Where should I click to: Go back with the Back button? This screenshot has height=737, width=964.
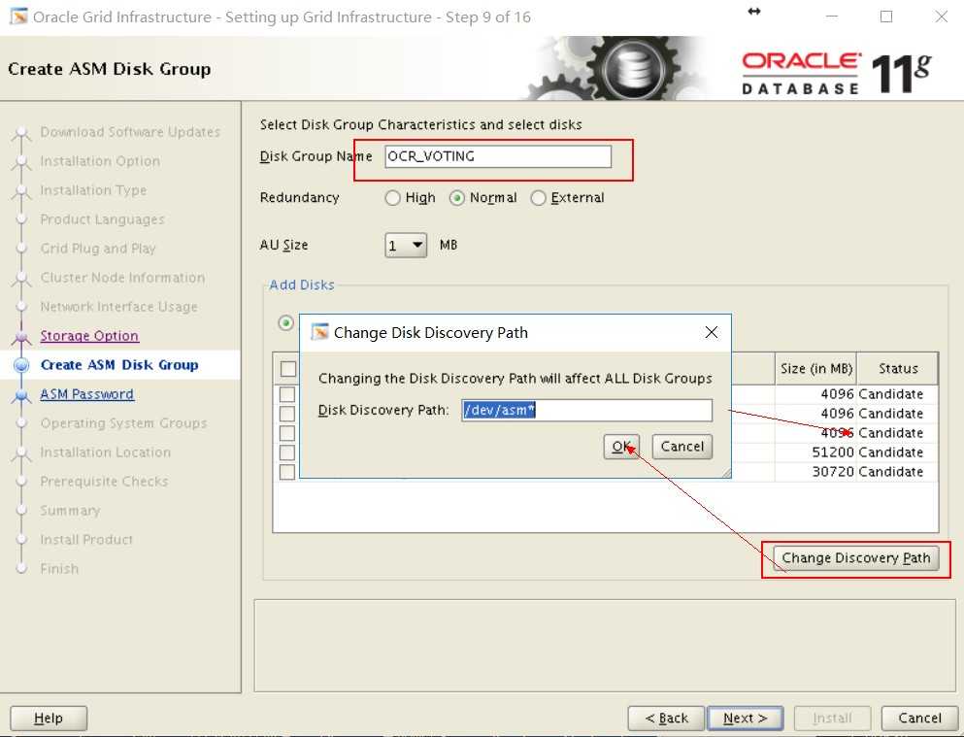click(x=666, y=718)
